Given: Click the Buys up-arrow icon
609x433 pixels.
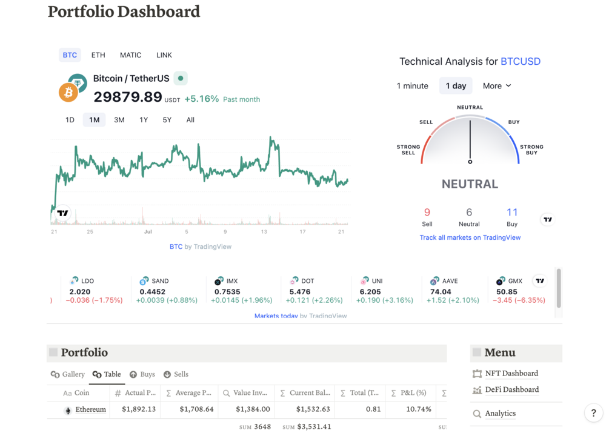Looking at the screenshot, I should (133, 374).
